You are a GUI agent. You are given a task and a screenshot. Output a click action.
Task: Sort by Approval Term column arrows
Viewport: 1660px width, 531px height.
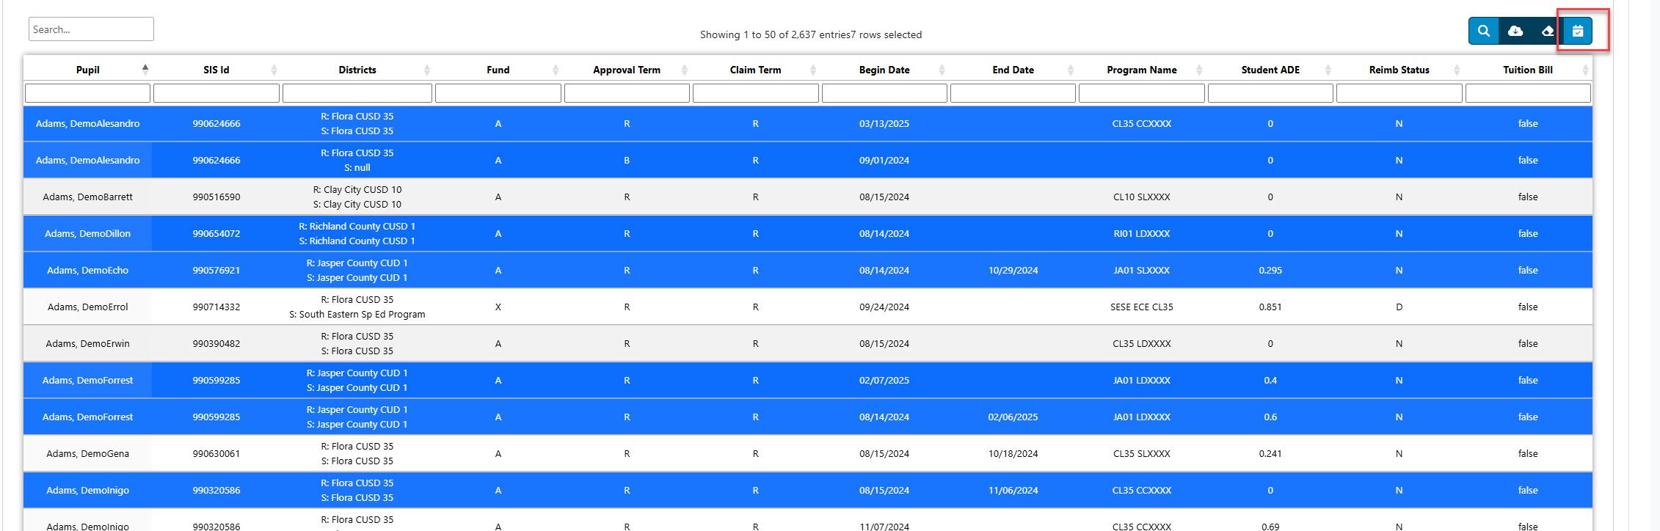684,70
